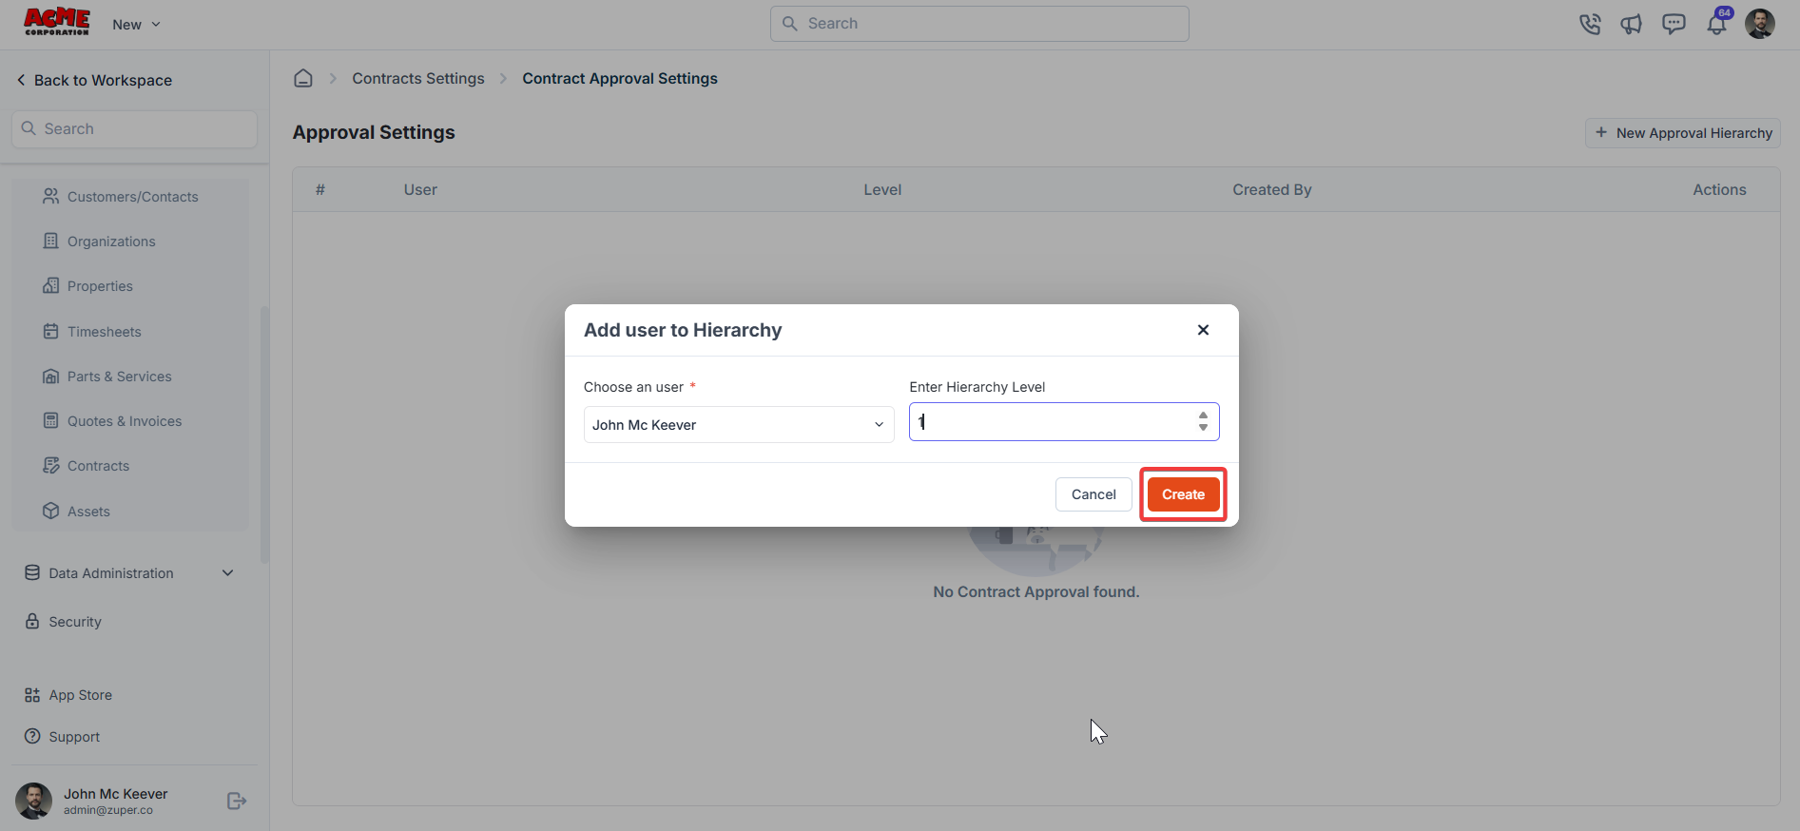Click Cancel in the dialog

coord(1094,494)
